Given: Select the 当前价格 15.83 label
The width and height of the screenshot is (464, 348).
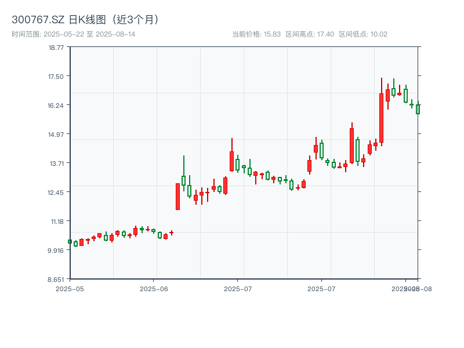Looking at the screenshot, I should (256, 33).
